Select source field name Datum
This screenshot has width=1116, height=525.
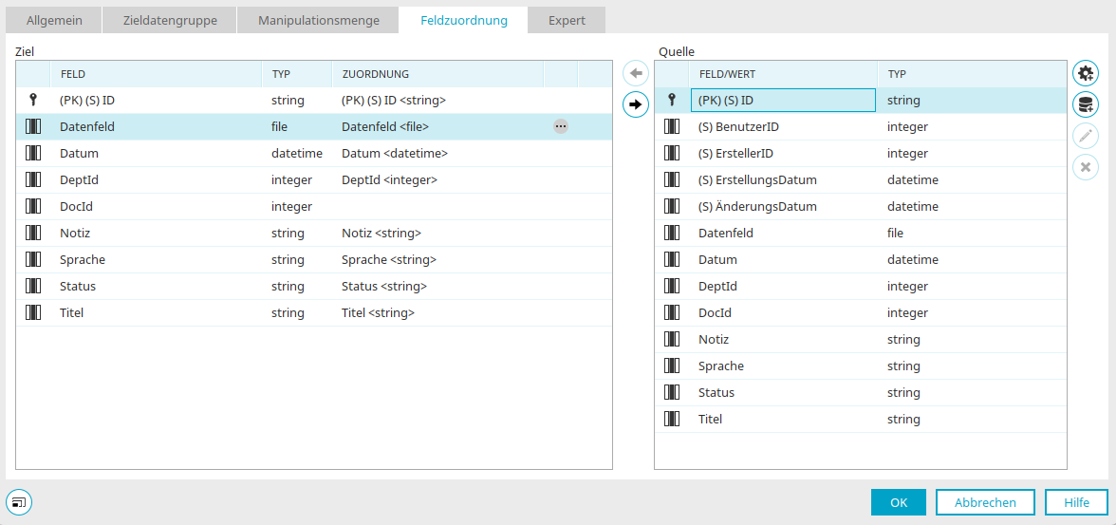pyautogui.click(x=717, y=260)
